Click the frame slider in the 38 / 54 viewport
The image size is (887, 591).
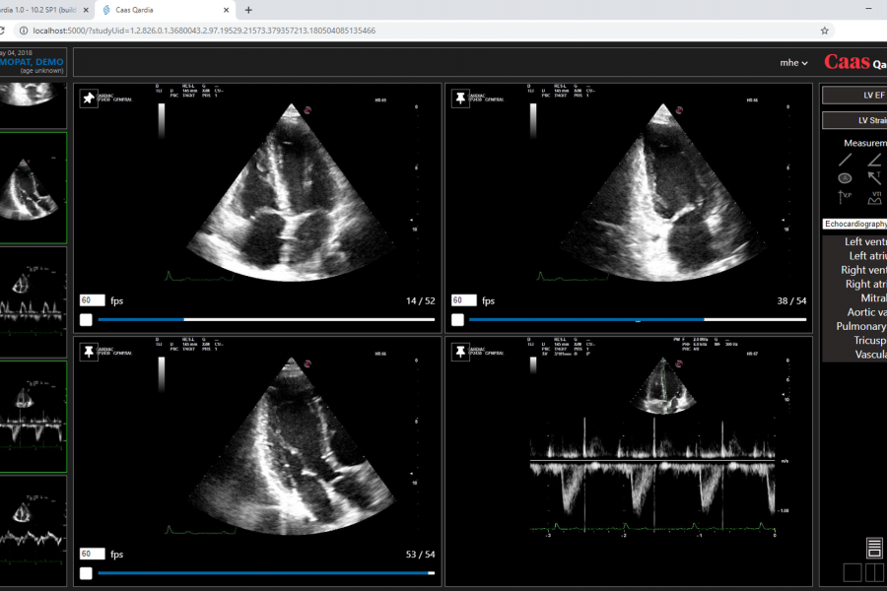[x=638, y=319]
